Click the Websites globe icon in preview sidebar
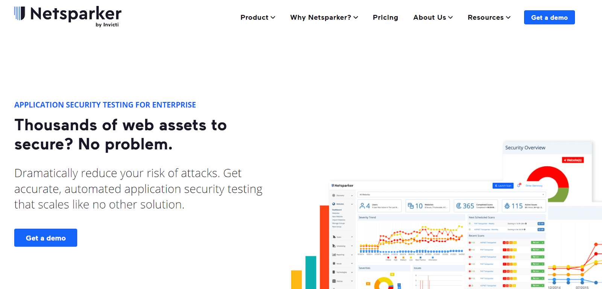 pyautogui.click(x=333, y=204)
